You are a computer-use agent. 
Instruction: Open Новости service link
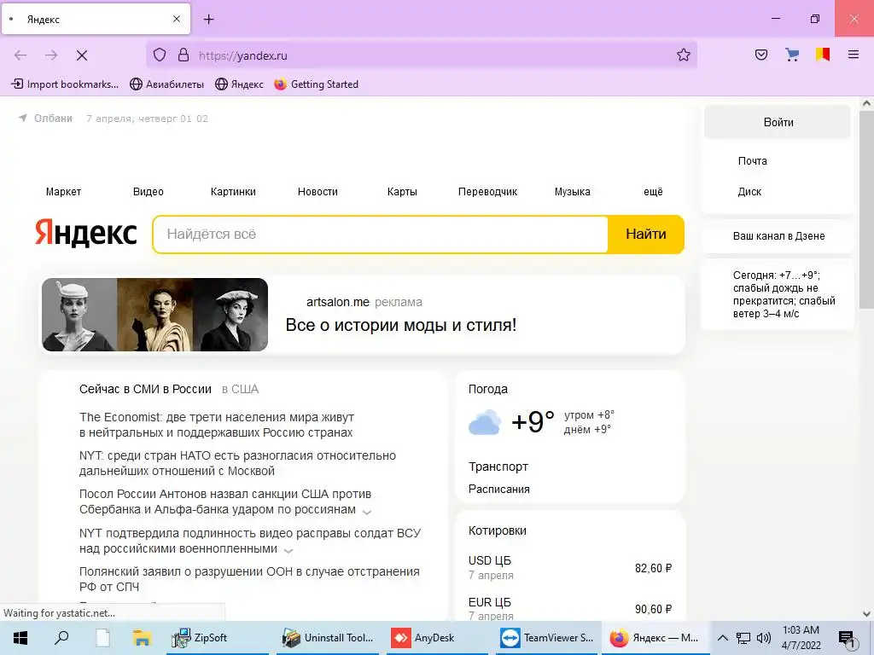[x=318, y=192]
